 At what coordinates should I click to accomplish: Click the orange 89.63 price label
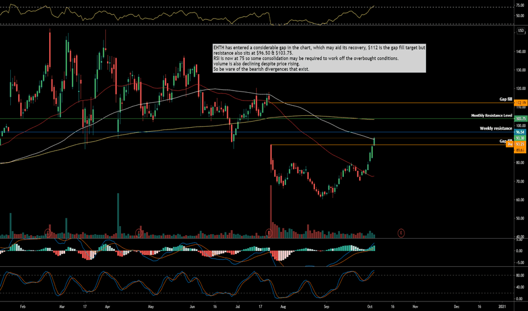pos(521,150)
